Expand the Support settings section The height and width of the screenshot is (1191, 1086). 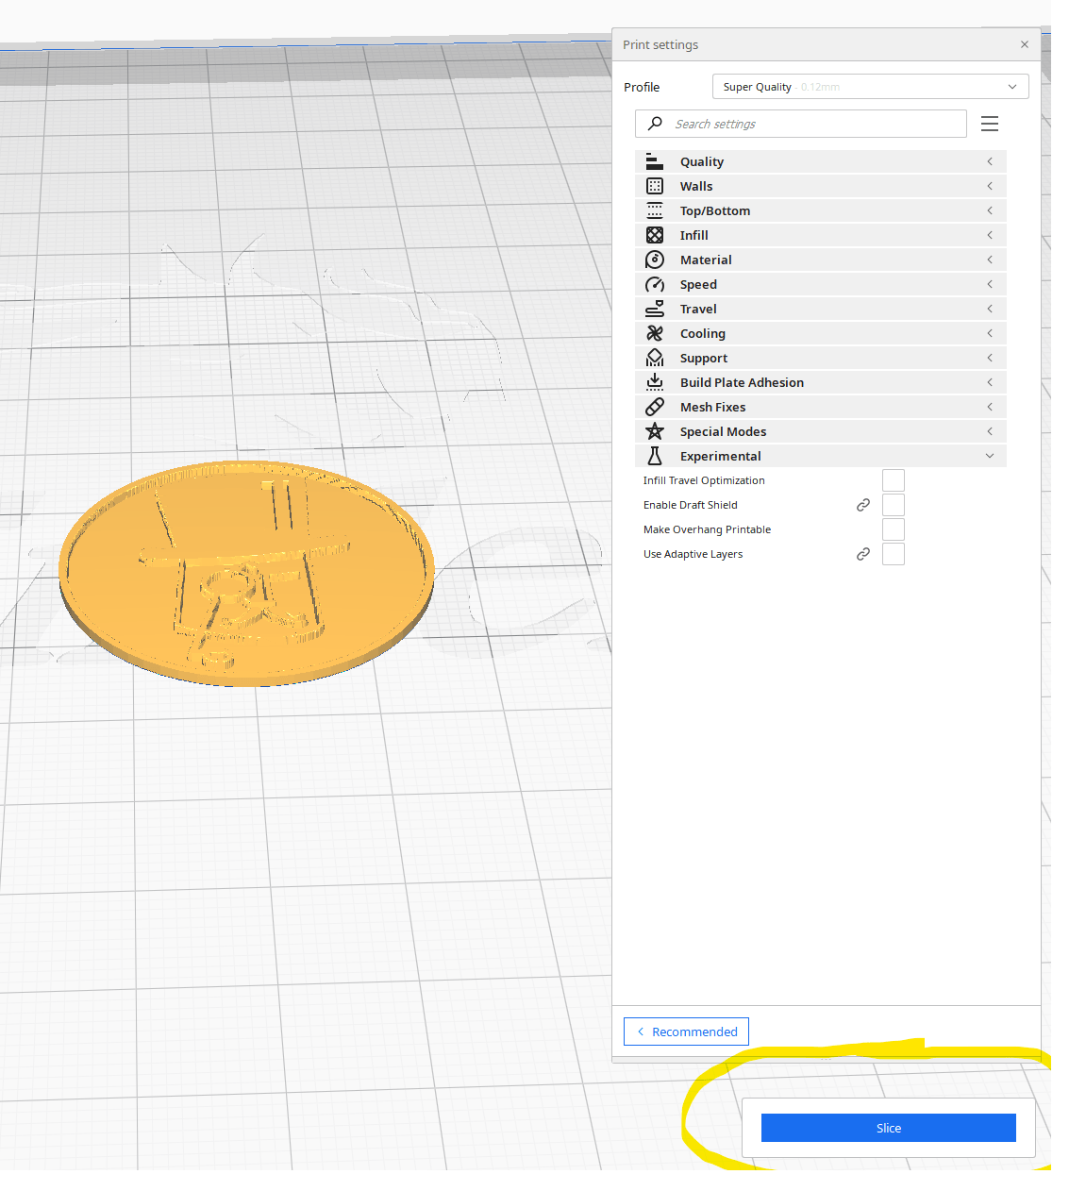(x=820, y=358)
